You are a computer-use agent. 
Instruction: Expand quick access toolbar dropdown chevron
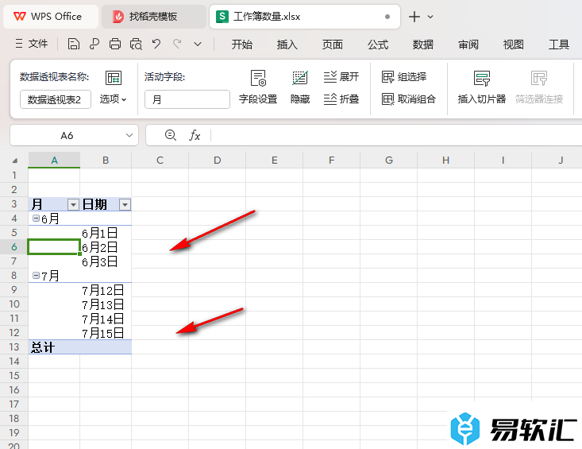[x=198, y=45]
